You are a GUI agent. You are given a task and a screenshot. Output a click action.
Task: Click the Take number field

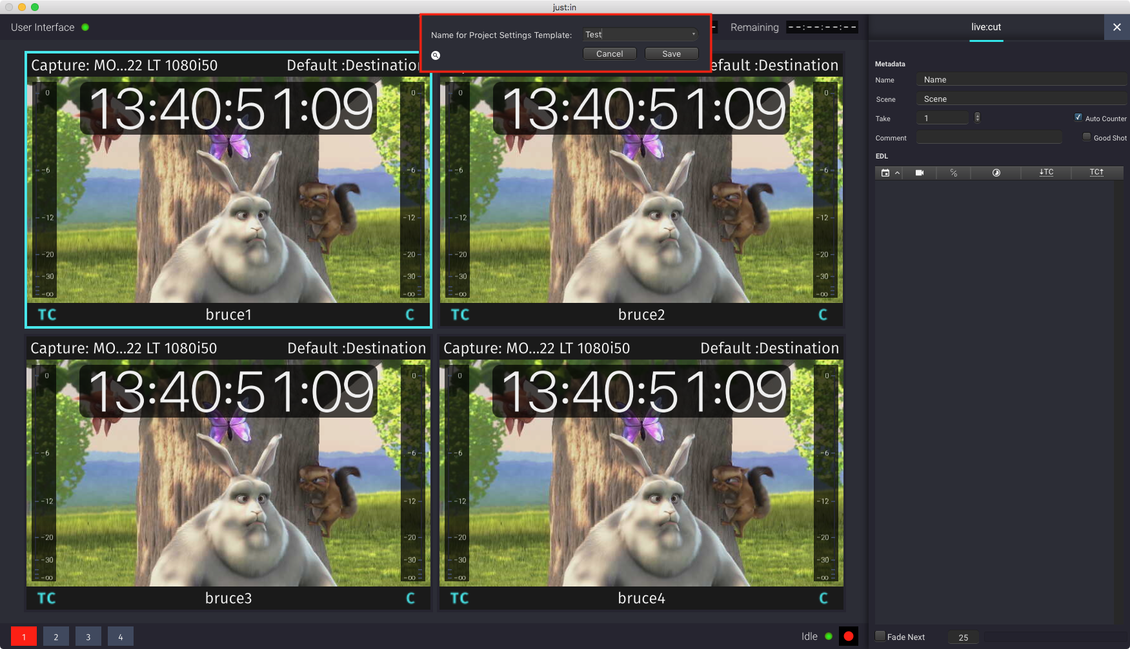pos(943,118)
